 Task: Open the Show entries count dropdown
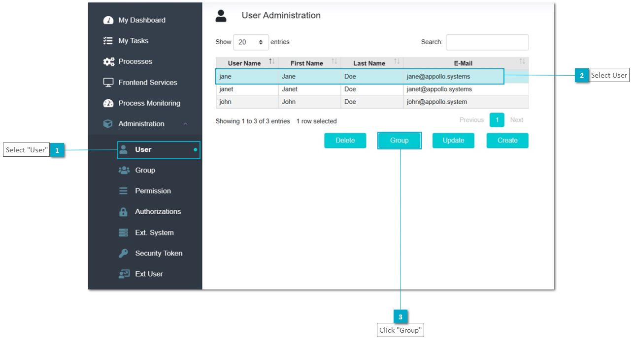coord(251,42)
